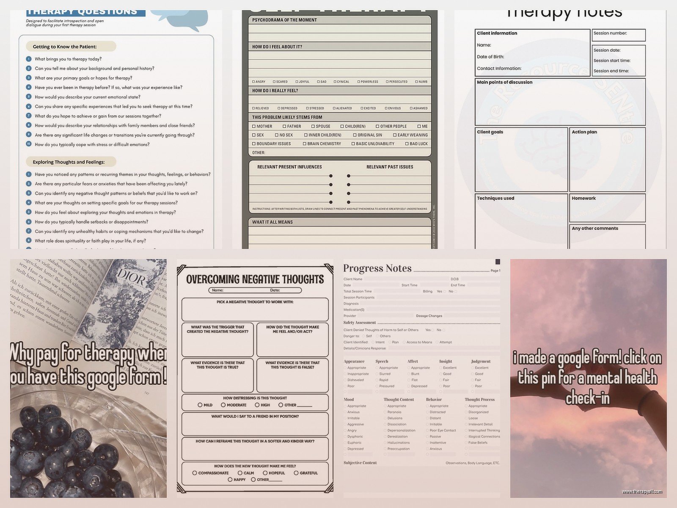Viewport: 677px width, 508px height.
Task: Open the 'Why pay for therapy' google form pin
Action: click(88, 378)
